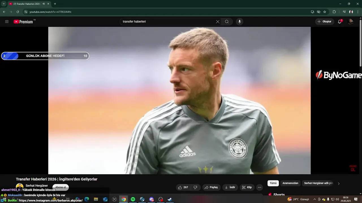Image resolution: width=362 pixels, height=203 pixels.
Task: Click the browser address bar URL
Action: (x=51, y=12)
